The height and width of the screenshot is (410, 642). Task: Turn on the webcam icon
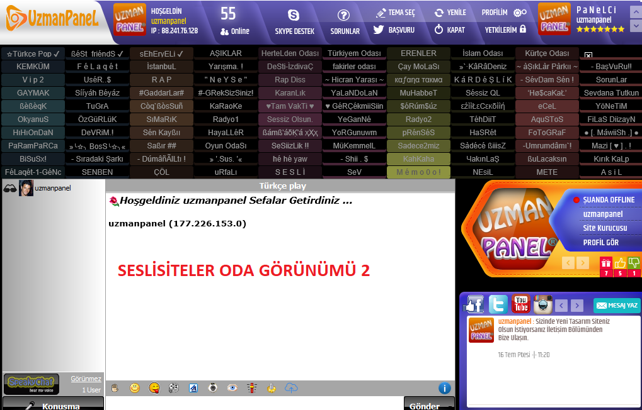pos(213,388)
